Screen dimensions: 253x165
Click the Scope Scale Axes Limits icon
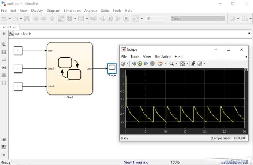[x=182, y=64]
